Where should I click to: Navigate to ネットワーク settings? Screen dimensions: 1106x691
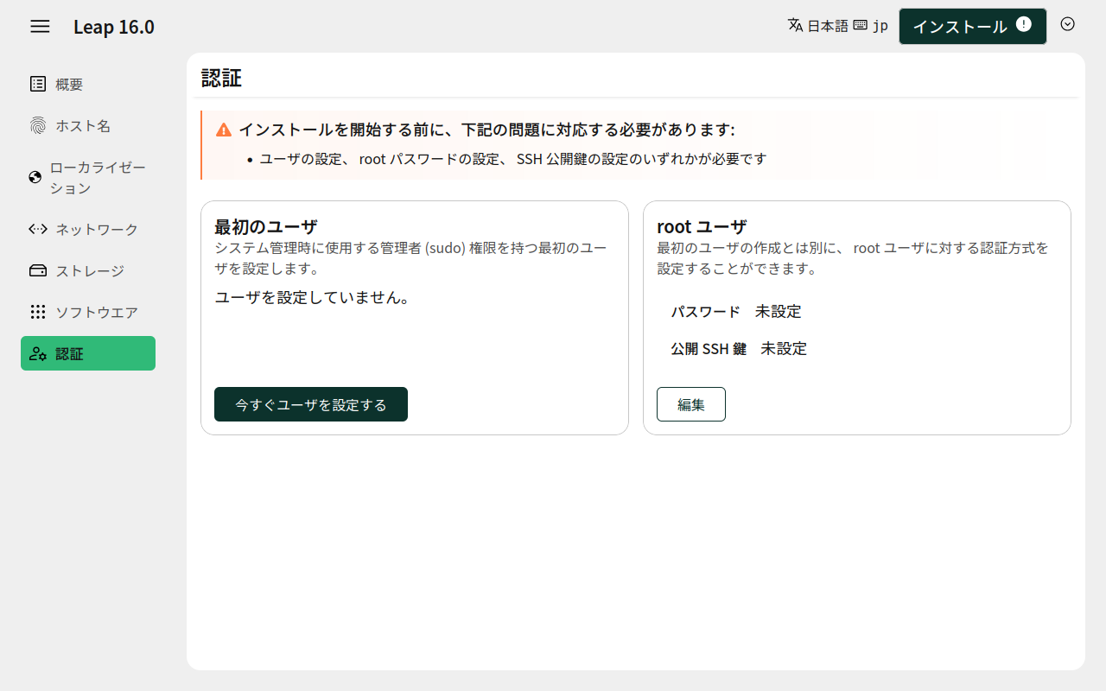pos(88,229)
